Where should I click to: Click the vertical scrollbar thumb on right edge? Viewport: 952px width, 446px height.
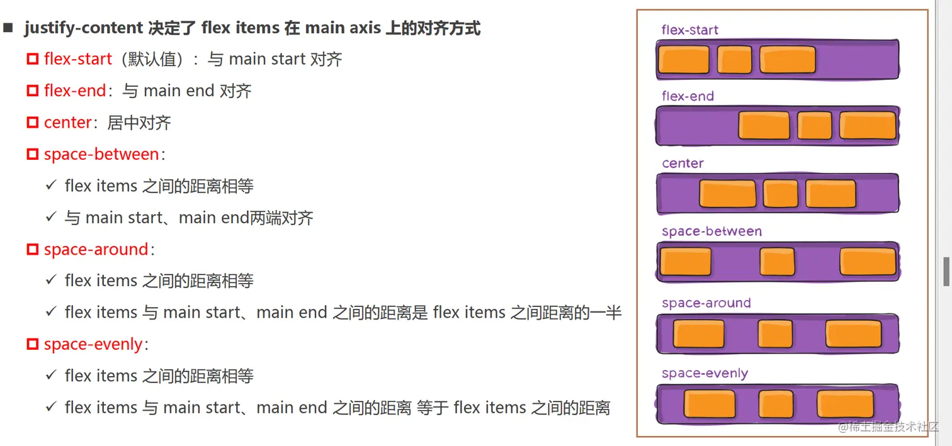pos(946,272)
